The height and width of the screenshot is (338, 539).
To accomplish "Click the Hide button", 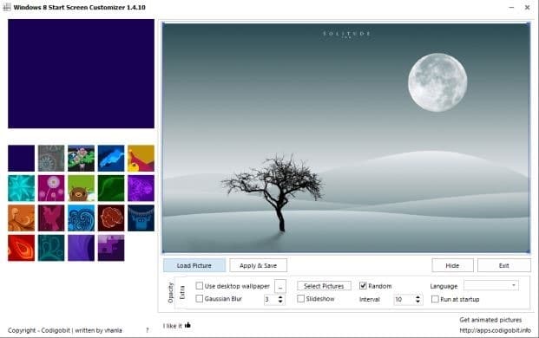I will pos(452,265).
